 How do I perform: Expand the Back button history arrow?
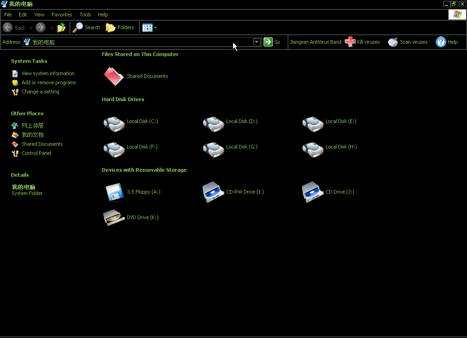(31, 28)
